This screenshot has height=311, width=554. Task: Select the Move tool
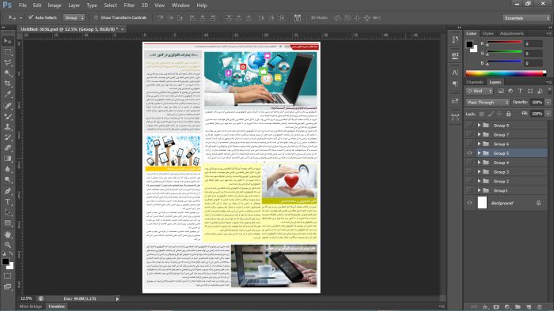click(7, 41)
